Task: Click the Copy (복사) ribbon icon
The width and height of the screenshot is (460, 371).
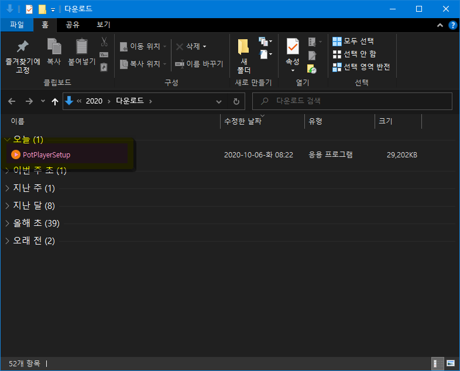Action: click(x=54, y=52)
